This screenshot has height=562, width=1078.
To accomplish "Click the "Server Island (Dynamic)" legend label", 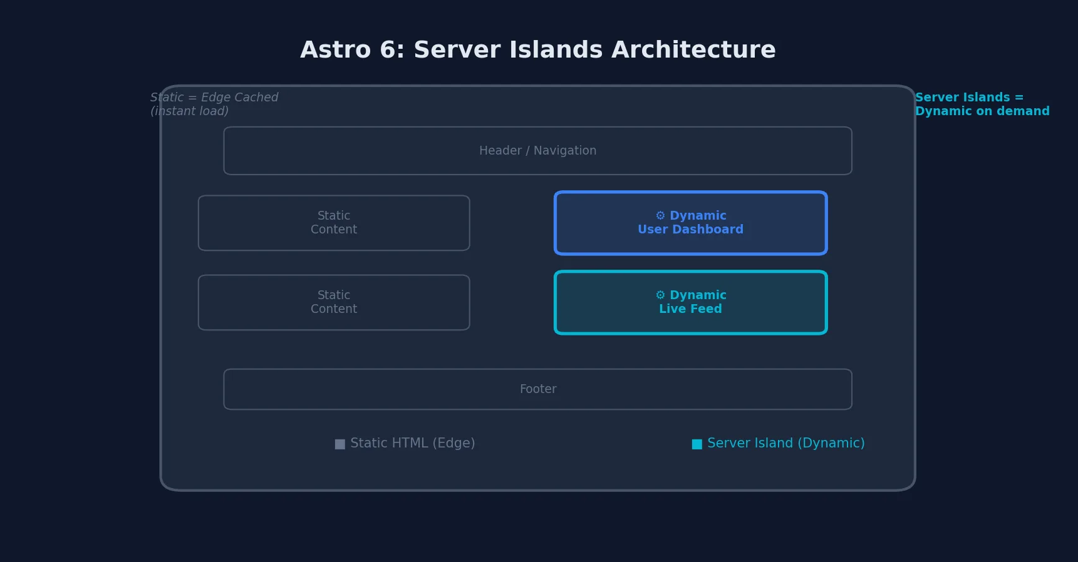I will (786, 444).
